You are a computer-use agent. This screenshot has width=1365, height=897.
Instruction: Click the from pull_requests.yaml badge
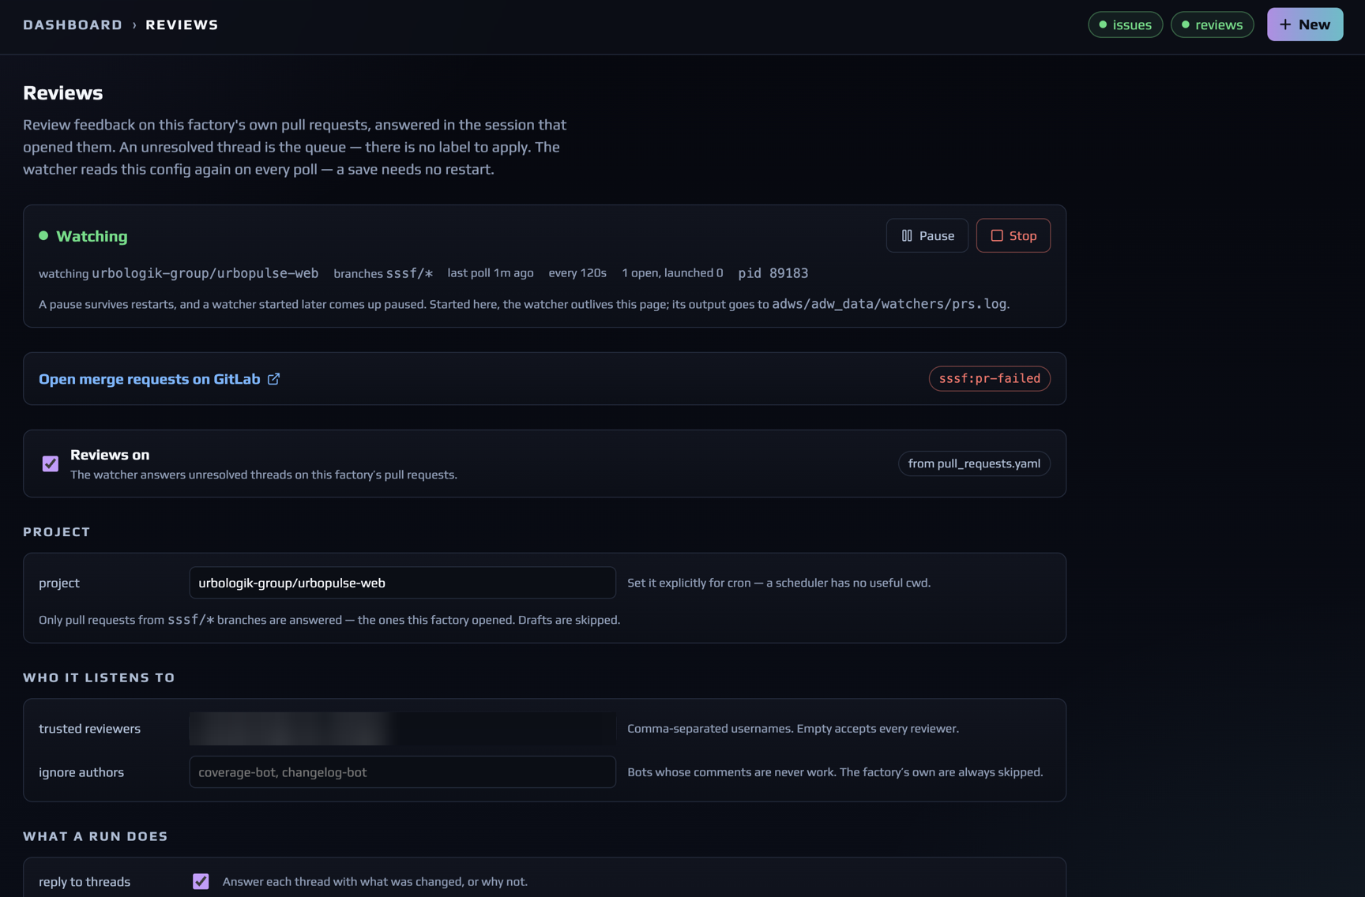click(x=974, y=464)
